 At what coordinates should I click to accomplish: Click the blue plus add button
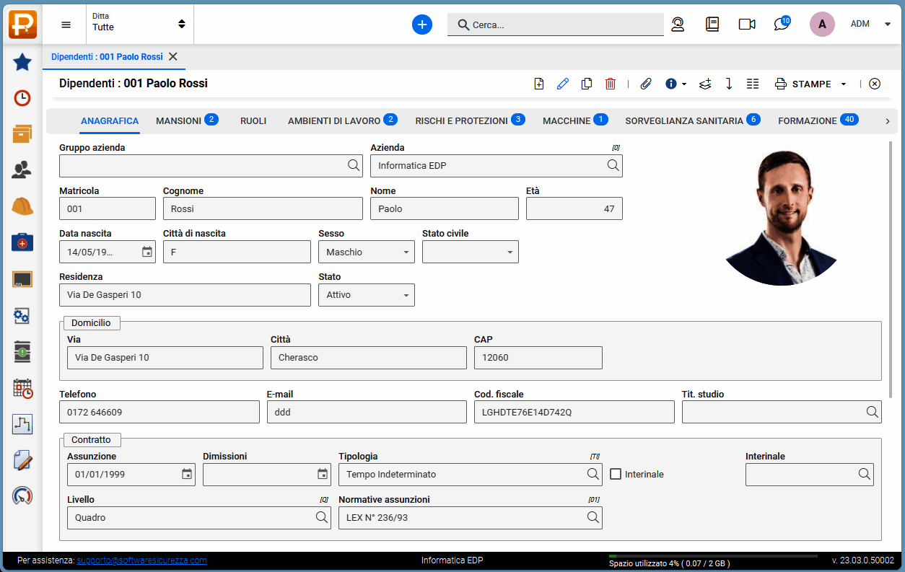[422, 25]
